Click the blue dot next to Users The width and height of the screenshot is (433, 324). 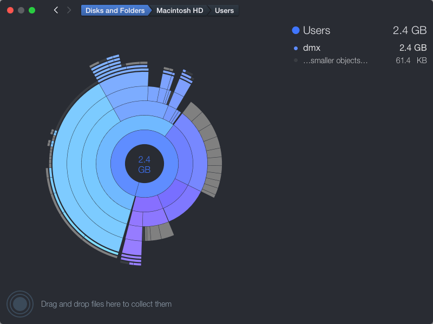click(x=296, y=30)
